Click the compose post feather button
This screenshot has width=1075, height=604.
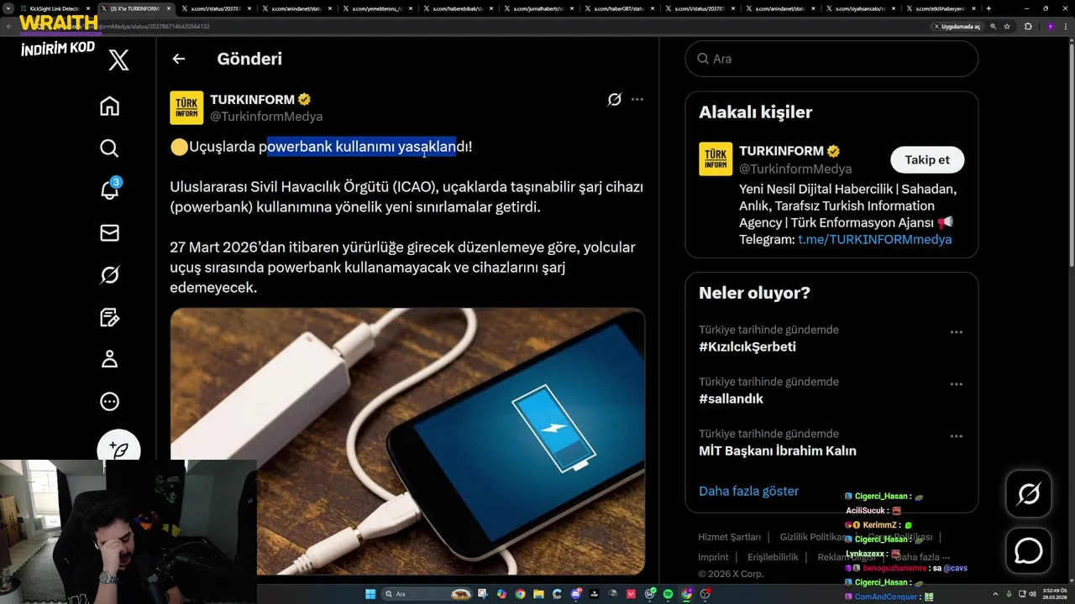coord(118,450)
